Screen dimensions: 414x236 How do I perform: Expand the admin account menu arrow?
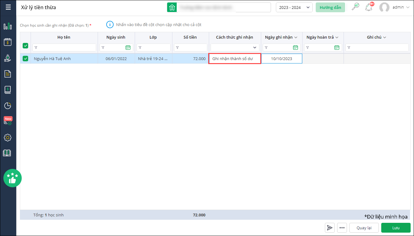tap(408, 7)
